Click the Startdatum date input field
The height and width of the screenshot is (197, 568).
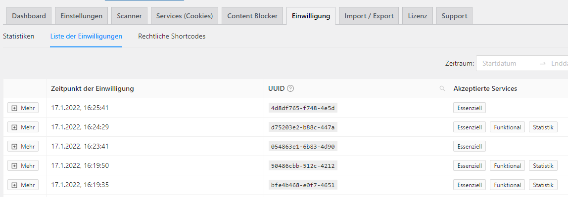click(x=507, y=63)
